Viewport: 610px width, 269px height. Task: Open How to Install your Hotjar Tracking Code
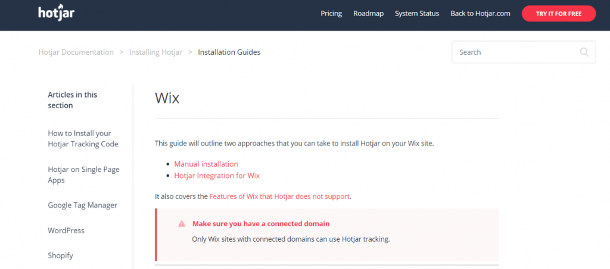83,139
